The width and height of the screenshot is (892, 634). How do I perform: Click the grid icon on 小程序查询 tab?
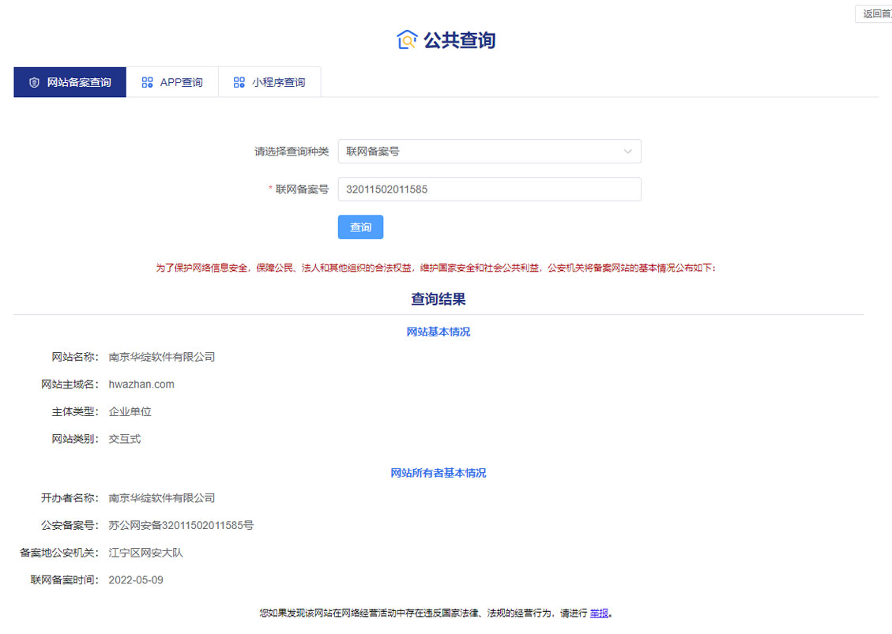(239, 82)
